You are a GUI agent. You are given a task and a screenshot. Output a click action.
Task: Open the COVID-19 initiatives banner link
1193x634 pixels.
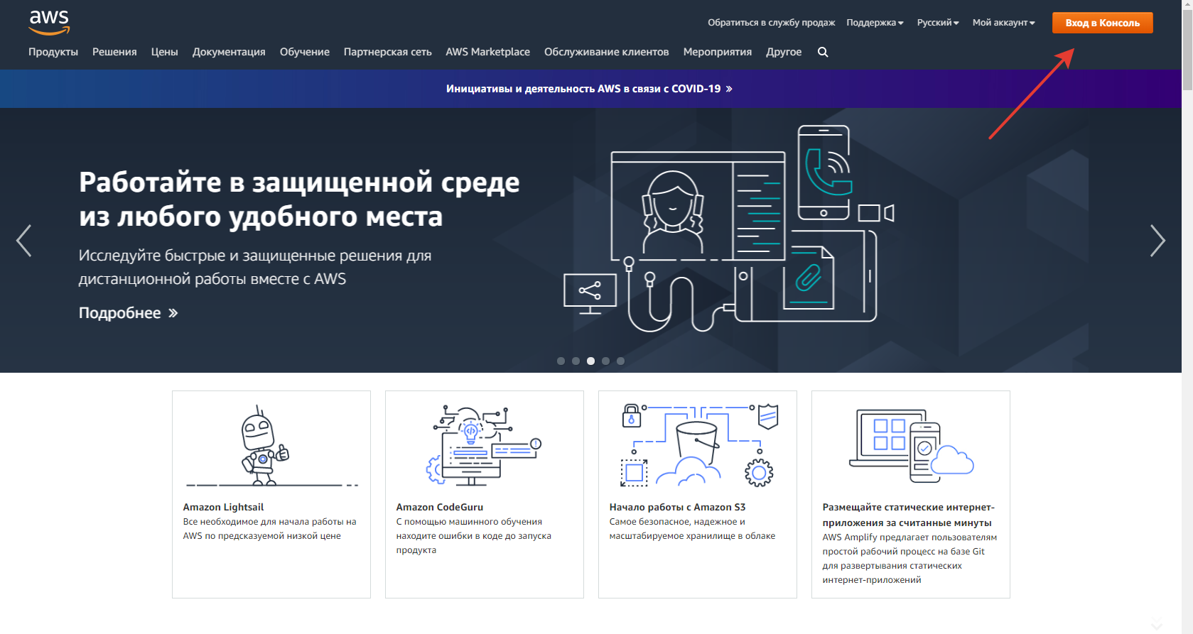[589, 89]
